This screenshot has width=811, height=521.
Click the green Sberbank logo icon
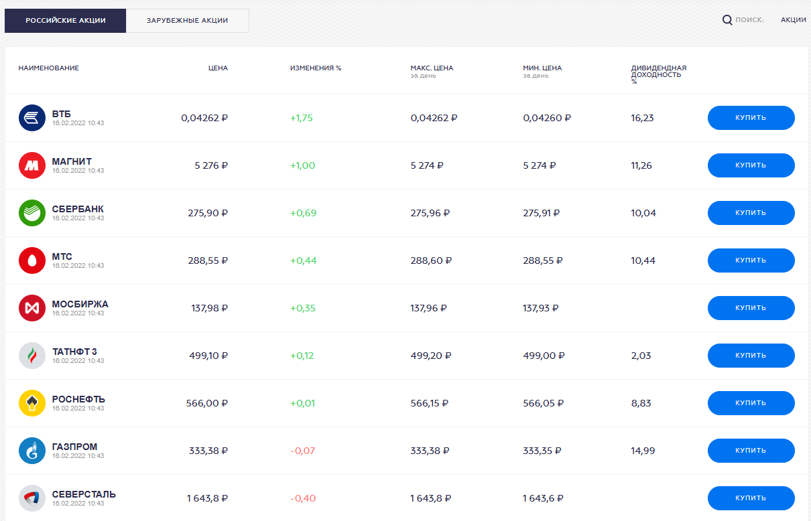click(32, 213)
